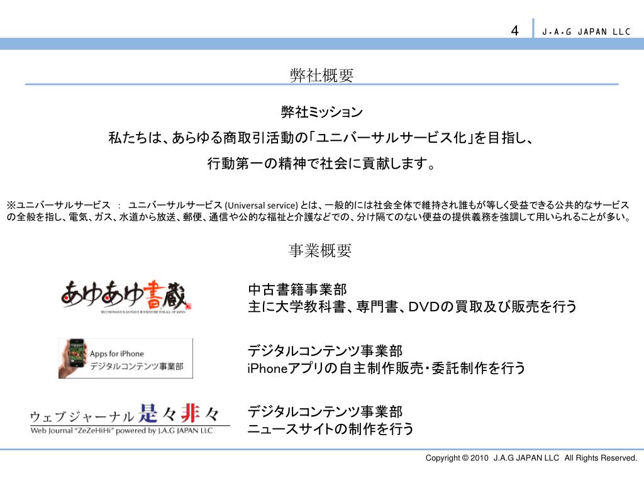644x483 pixels.
Task: Click the Copyright © 2010 footer text
Action: coord(531,458)
